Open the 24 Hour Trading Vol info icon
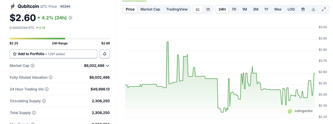Viewport: 333px width, 124px height. click(x=47, y=89)
